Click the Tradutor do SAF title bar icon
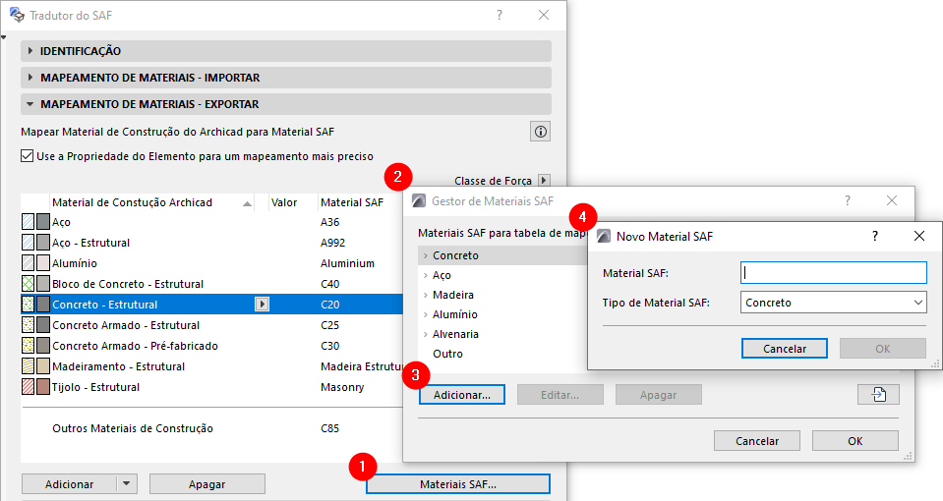The image size is (943, 501). pyautogui.click(x=17, y=15)
